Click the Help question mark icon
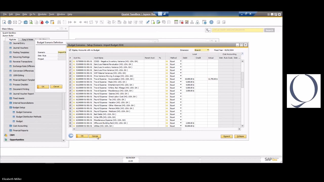Viewport: 324px width, 182px height. pos(211,22)
